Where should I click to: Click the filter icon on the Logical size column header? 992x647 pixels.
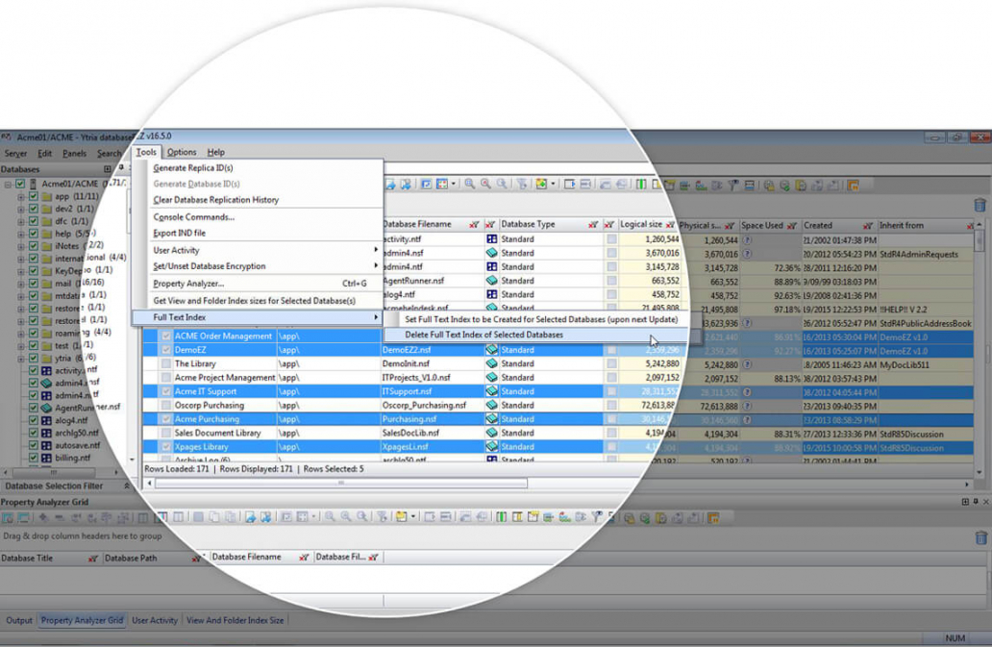(x=670, y=225)
